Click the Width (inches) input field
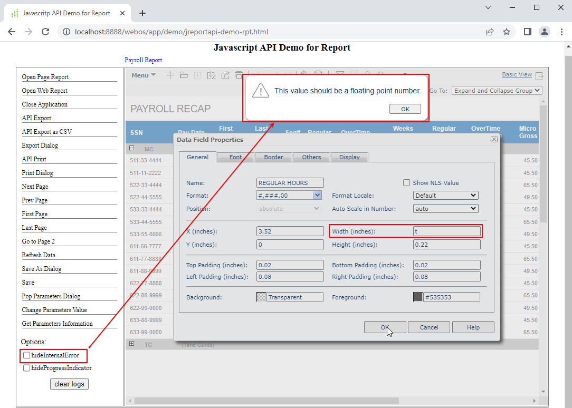 (447, 231)
